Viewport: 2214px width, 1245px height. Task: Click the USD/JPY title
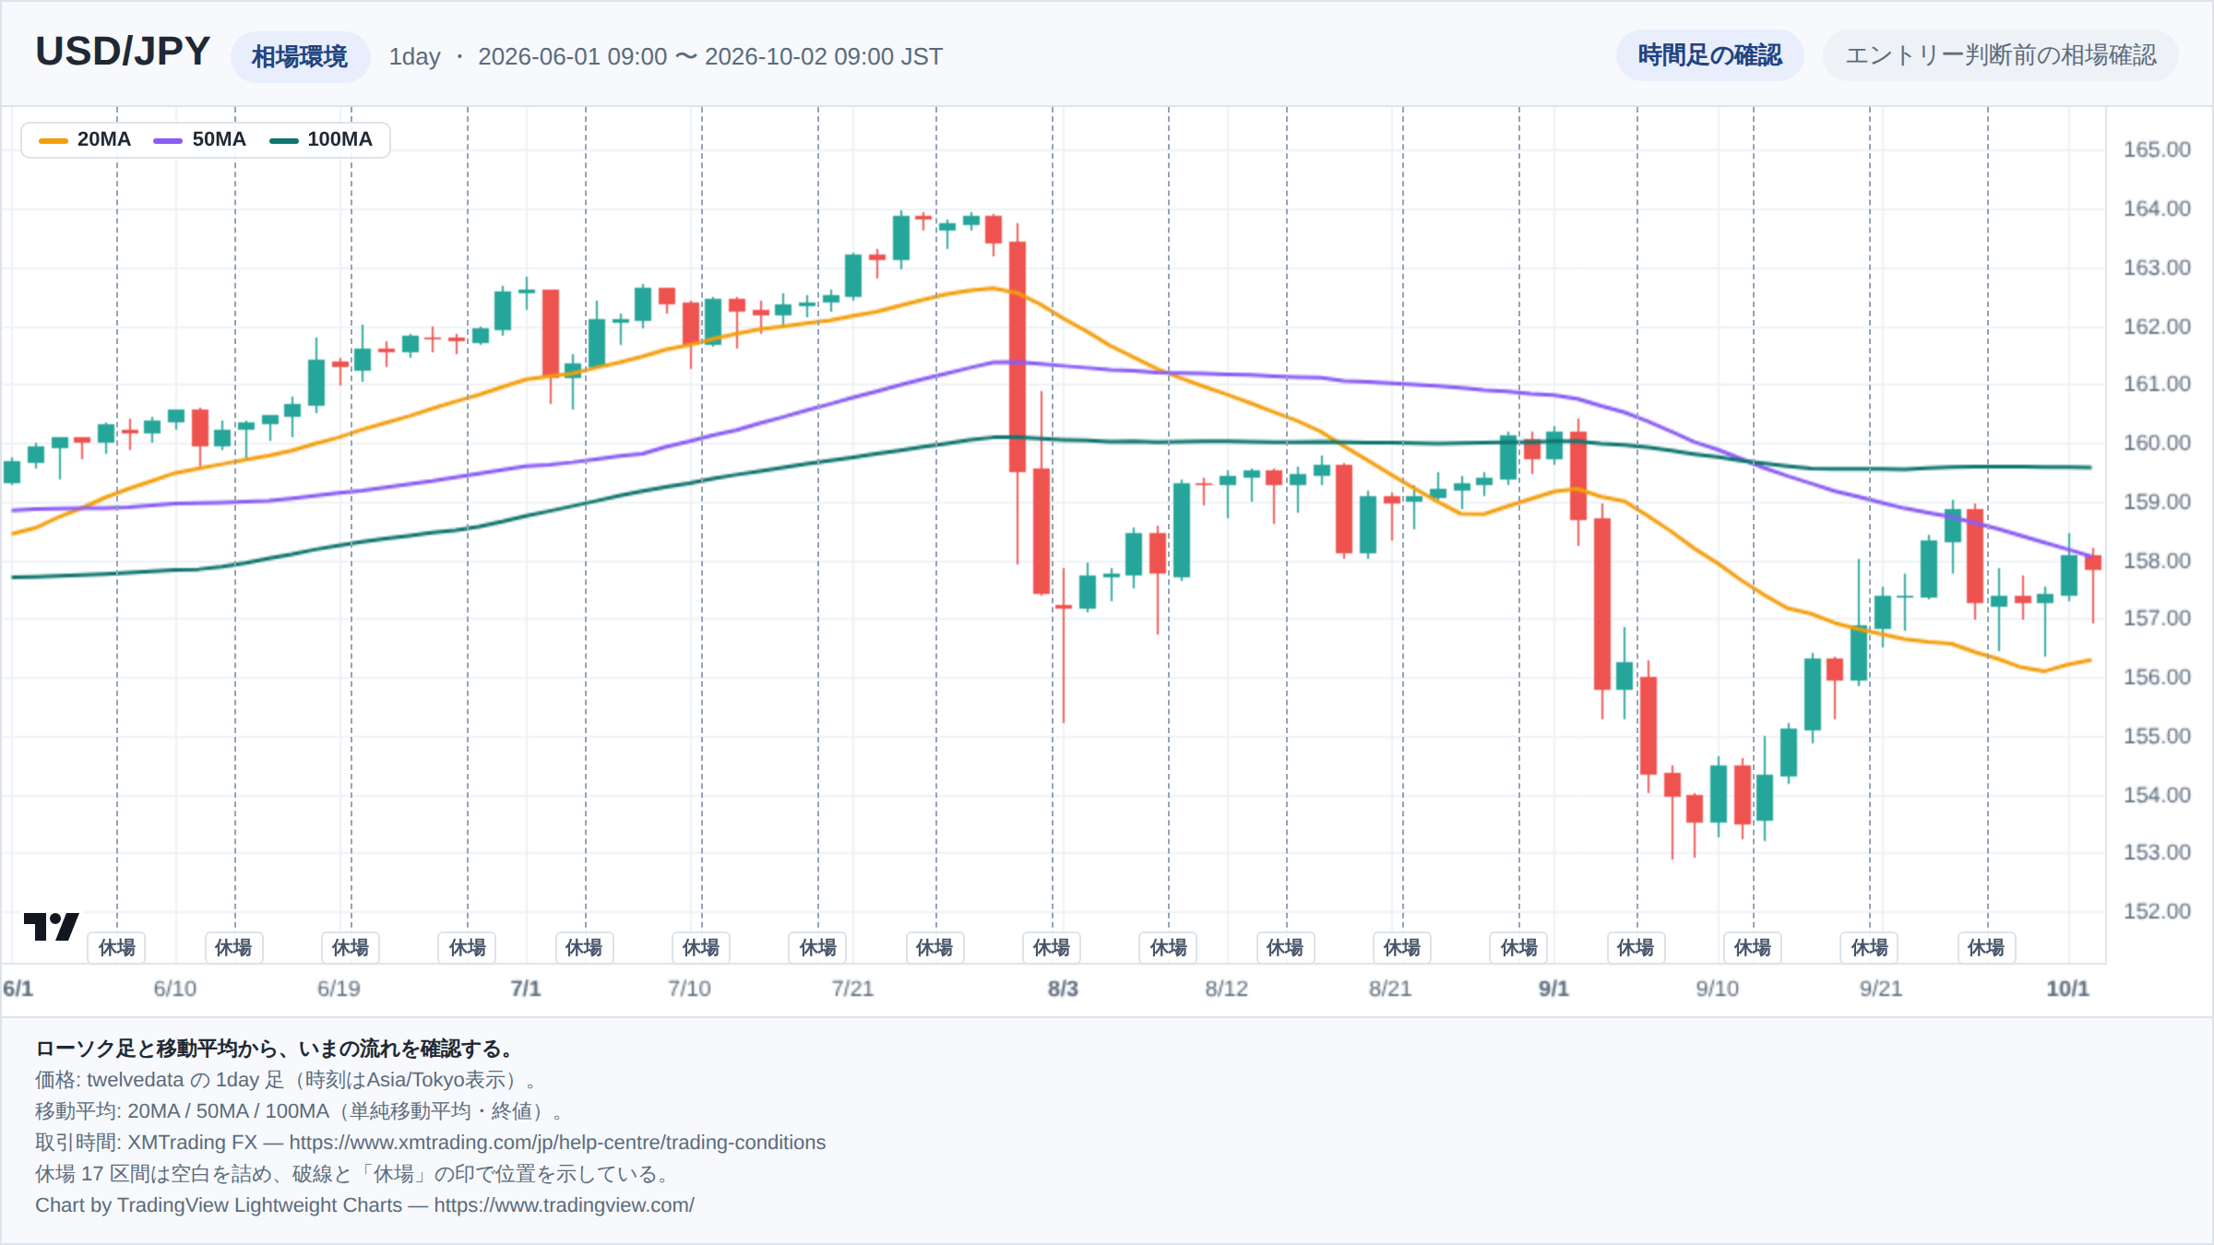click(123, 52)
